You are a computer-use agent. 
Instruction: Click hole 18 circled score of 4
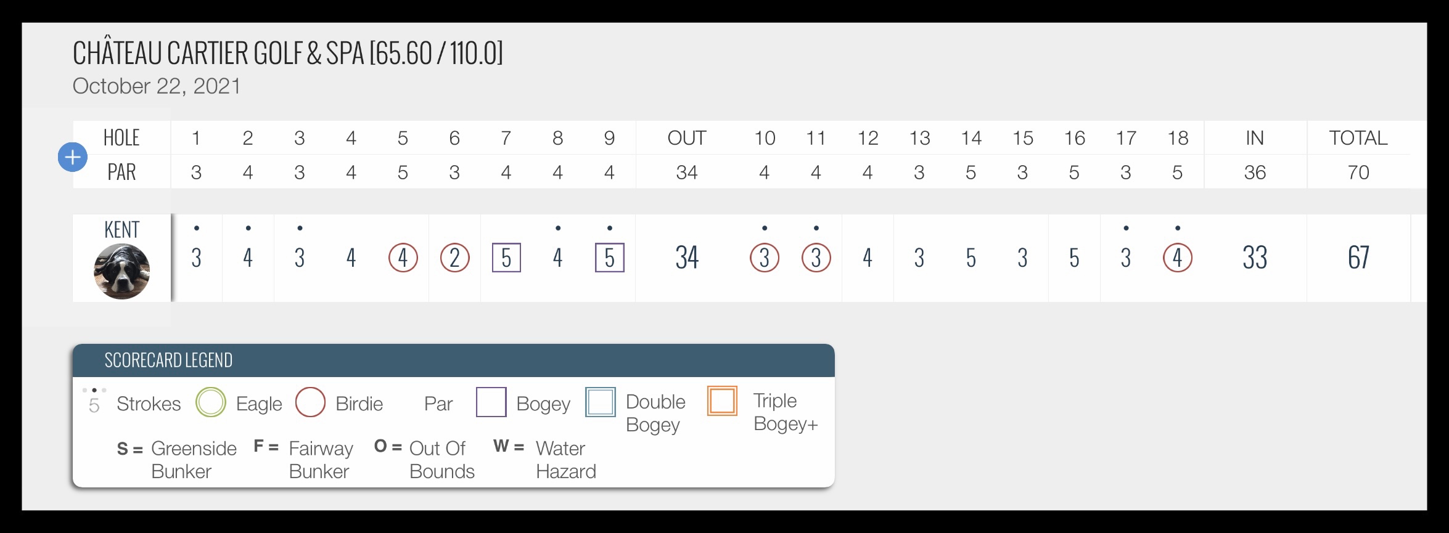point(1178,258)
